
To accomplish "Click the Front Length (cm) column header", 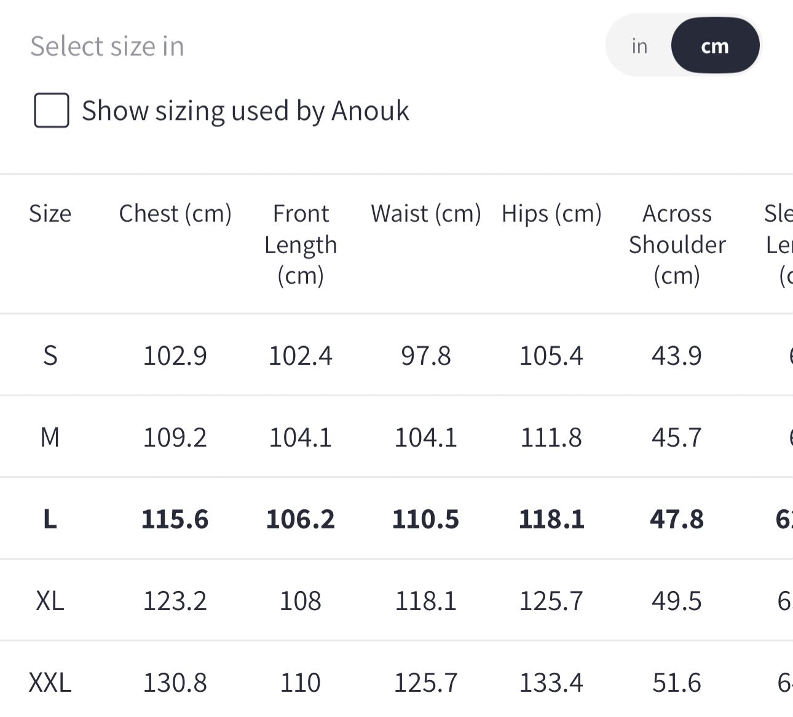I will tap(301, 245).
